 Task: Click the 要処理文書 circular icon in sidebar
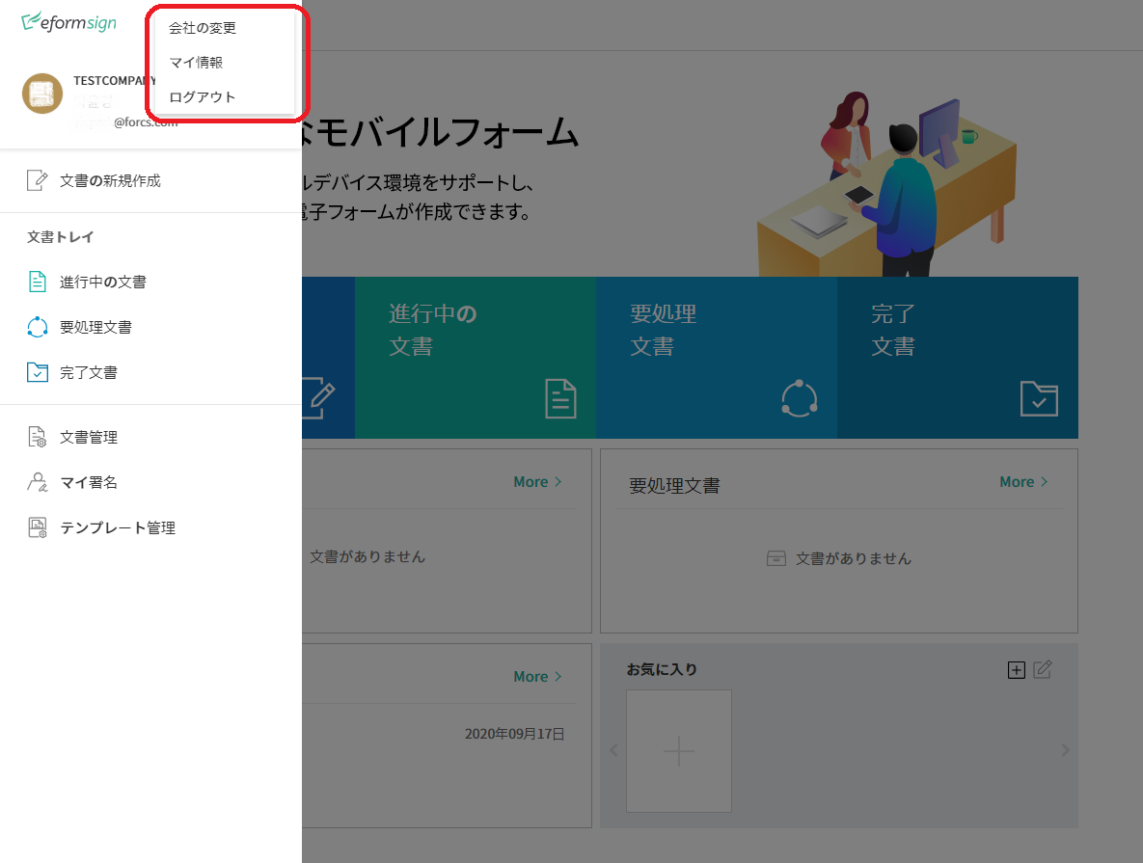[38, 327]
